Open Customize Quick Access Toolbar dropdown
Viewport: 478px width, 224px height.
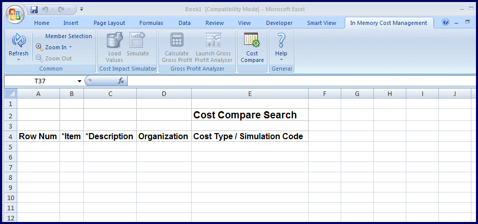82,10
